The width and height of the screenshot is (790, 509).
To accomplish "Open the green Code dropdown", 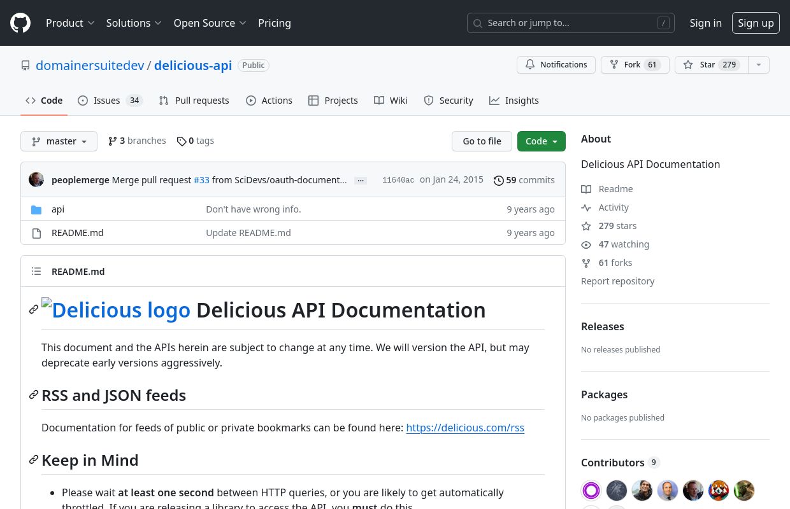I will (542, 141).
